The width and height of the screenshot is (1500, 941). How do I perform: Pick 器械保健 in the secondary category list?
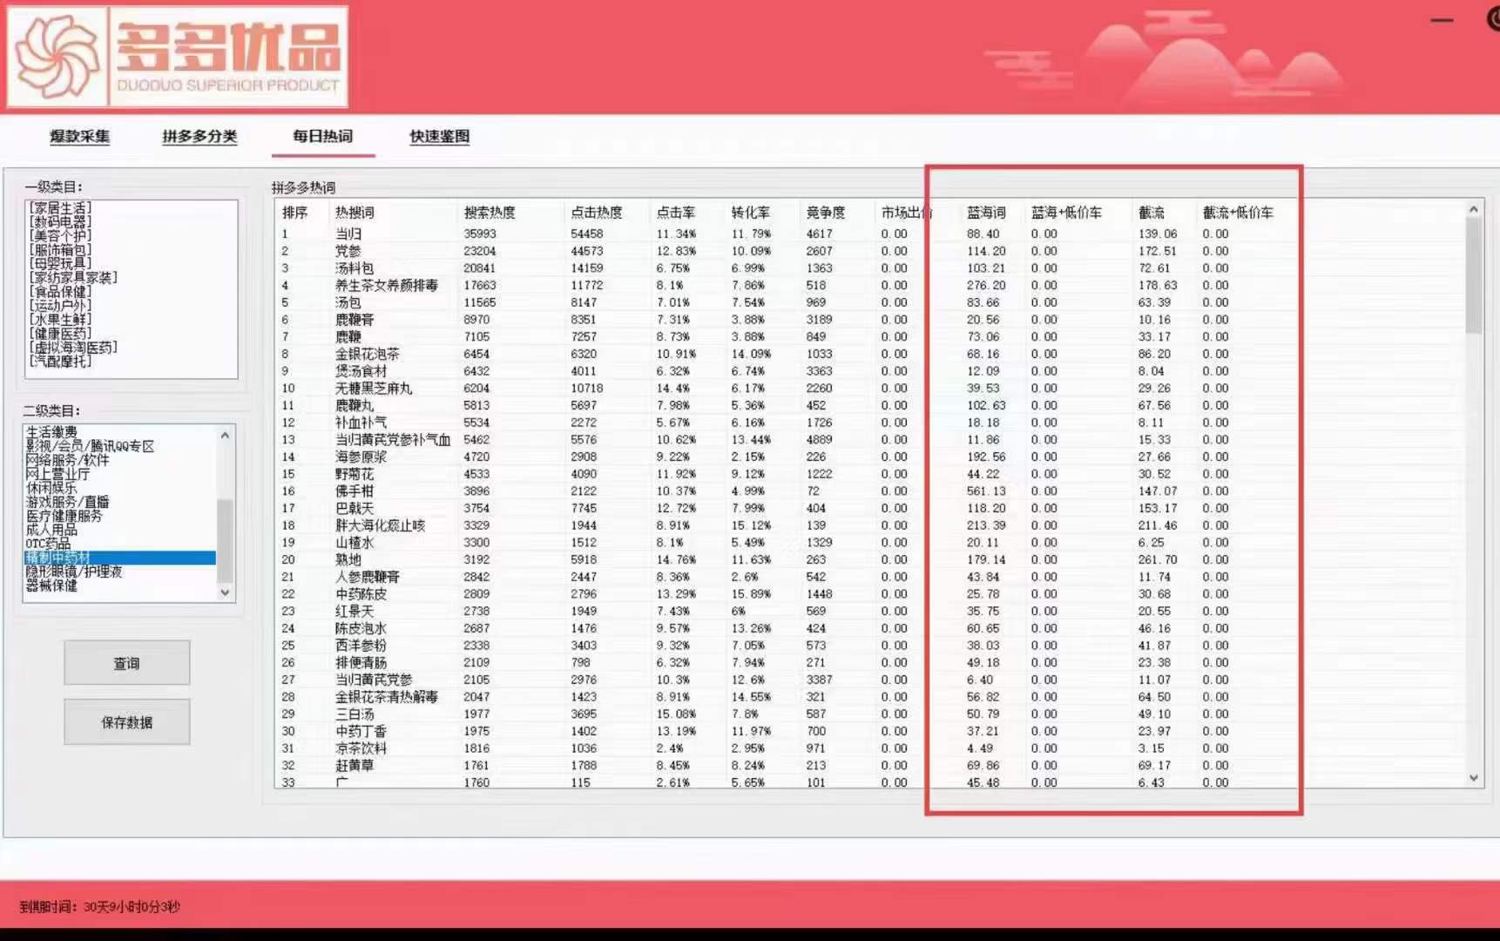point(51,586)
